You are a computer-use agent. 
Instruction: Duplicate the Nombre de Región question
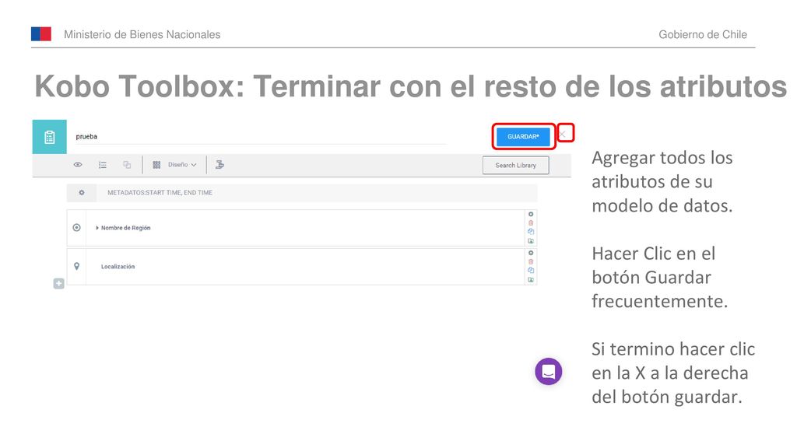(x=531, y=231)
